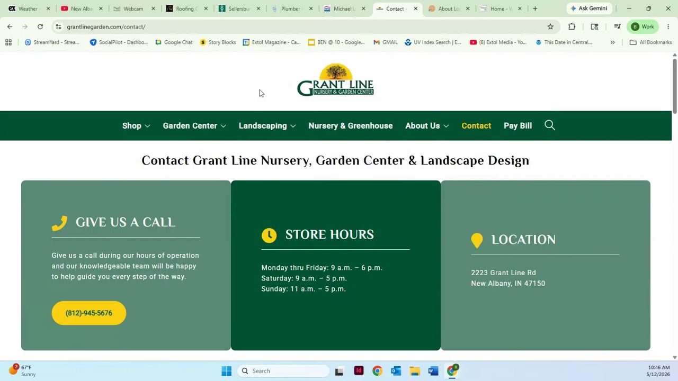
Task: Open Chrome media controls icon
Action: pos(617,26)
